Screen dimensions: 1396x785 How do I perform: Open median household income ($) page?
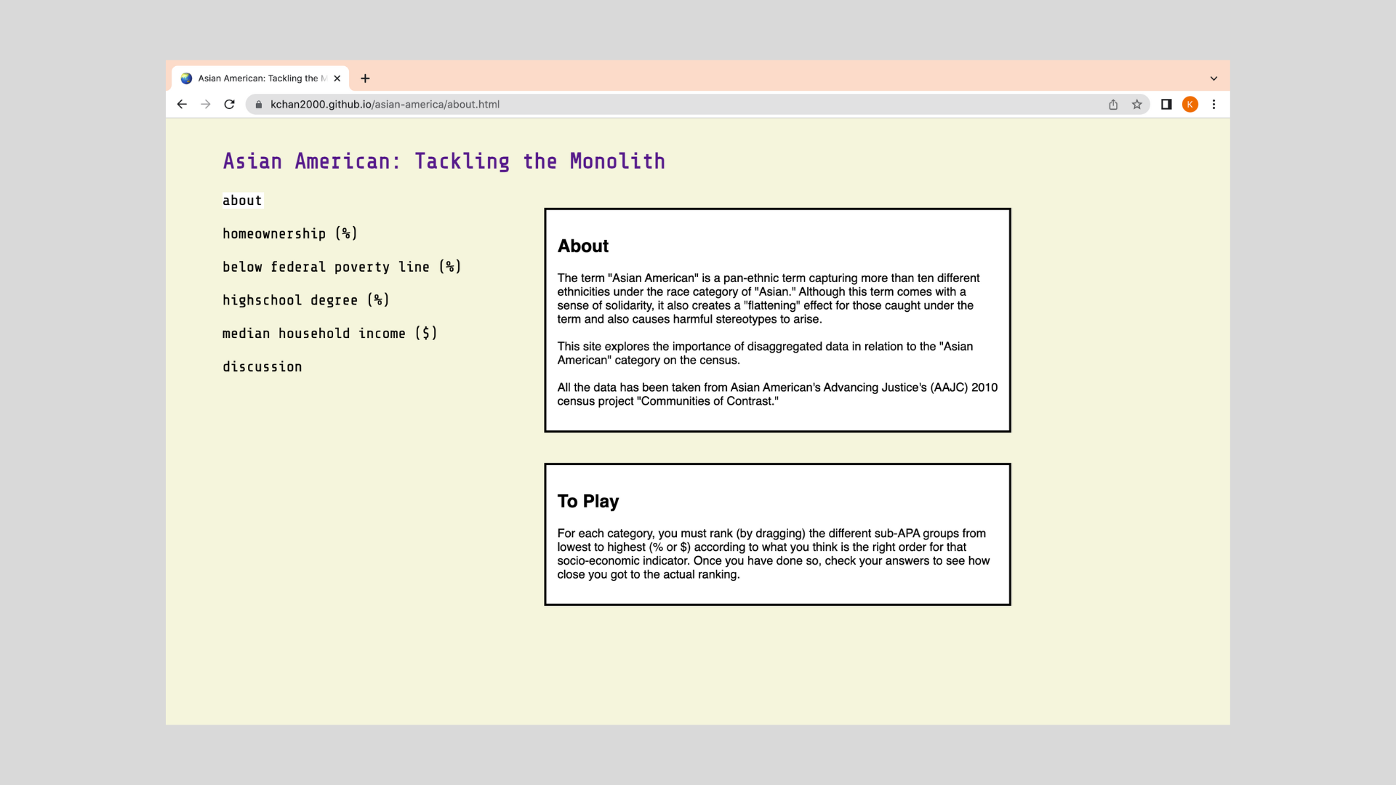329,334
